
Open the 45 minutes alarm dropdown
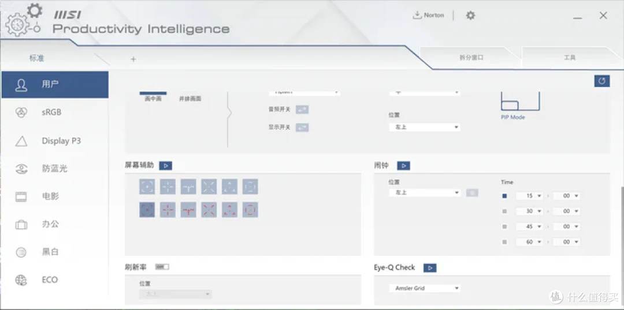click(x=530, y=226)
